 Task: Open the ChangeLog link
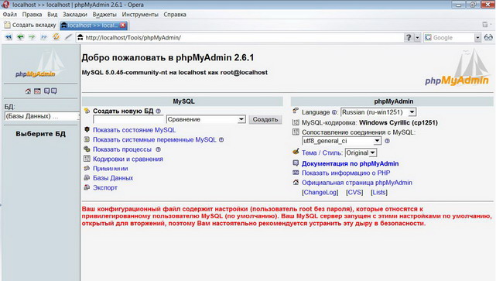tap(320, 193)
